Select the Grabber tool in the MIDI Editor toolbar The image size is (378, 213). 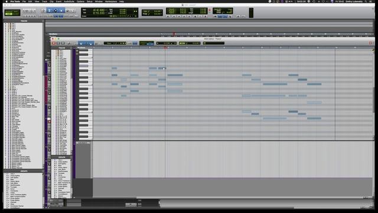click(x=91, y=43)
